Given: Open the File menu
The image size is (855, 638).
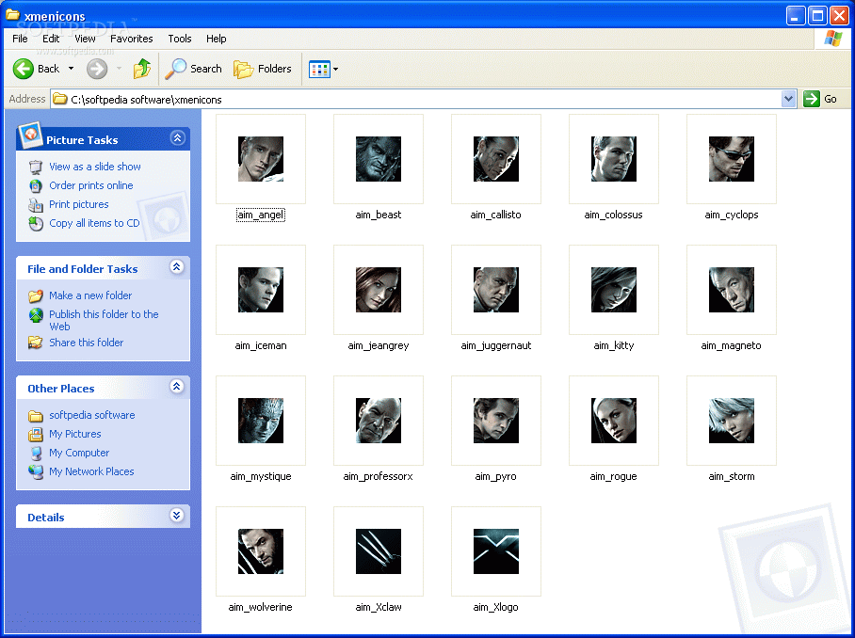Looking at the screenshot, I should pos(20,39).
